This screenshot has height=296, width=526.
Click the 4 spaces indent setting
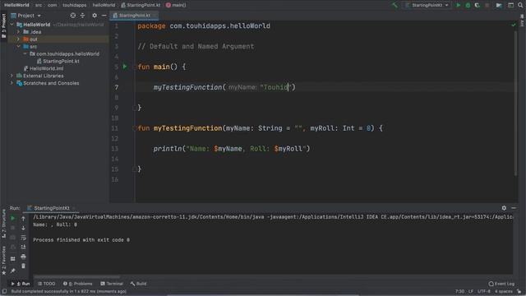[x=503, y=292]
